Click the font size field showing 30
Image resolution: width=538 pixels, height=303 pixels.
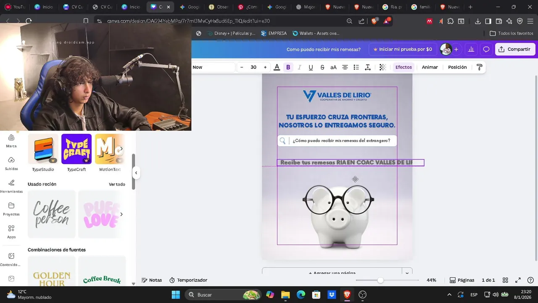pyautogui.click(x=253, y=67)
